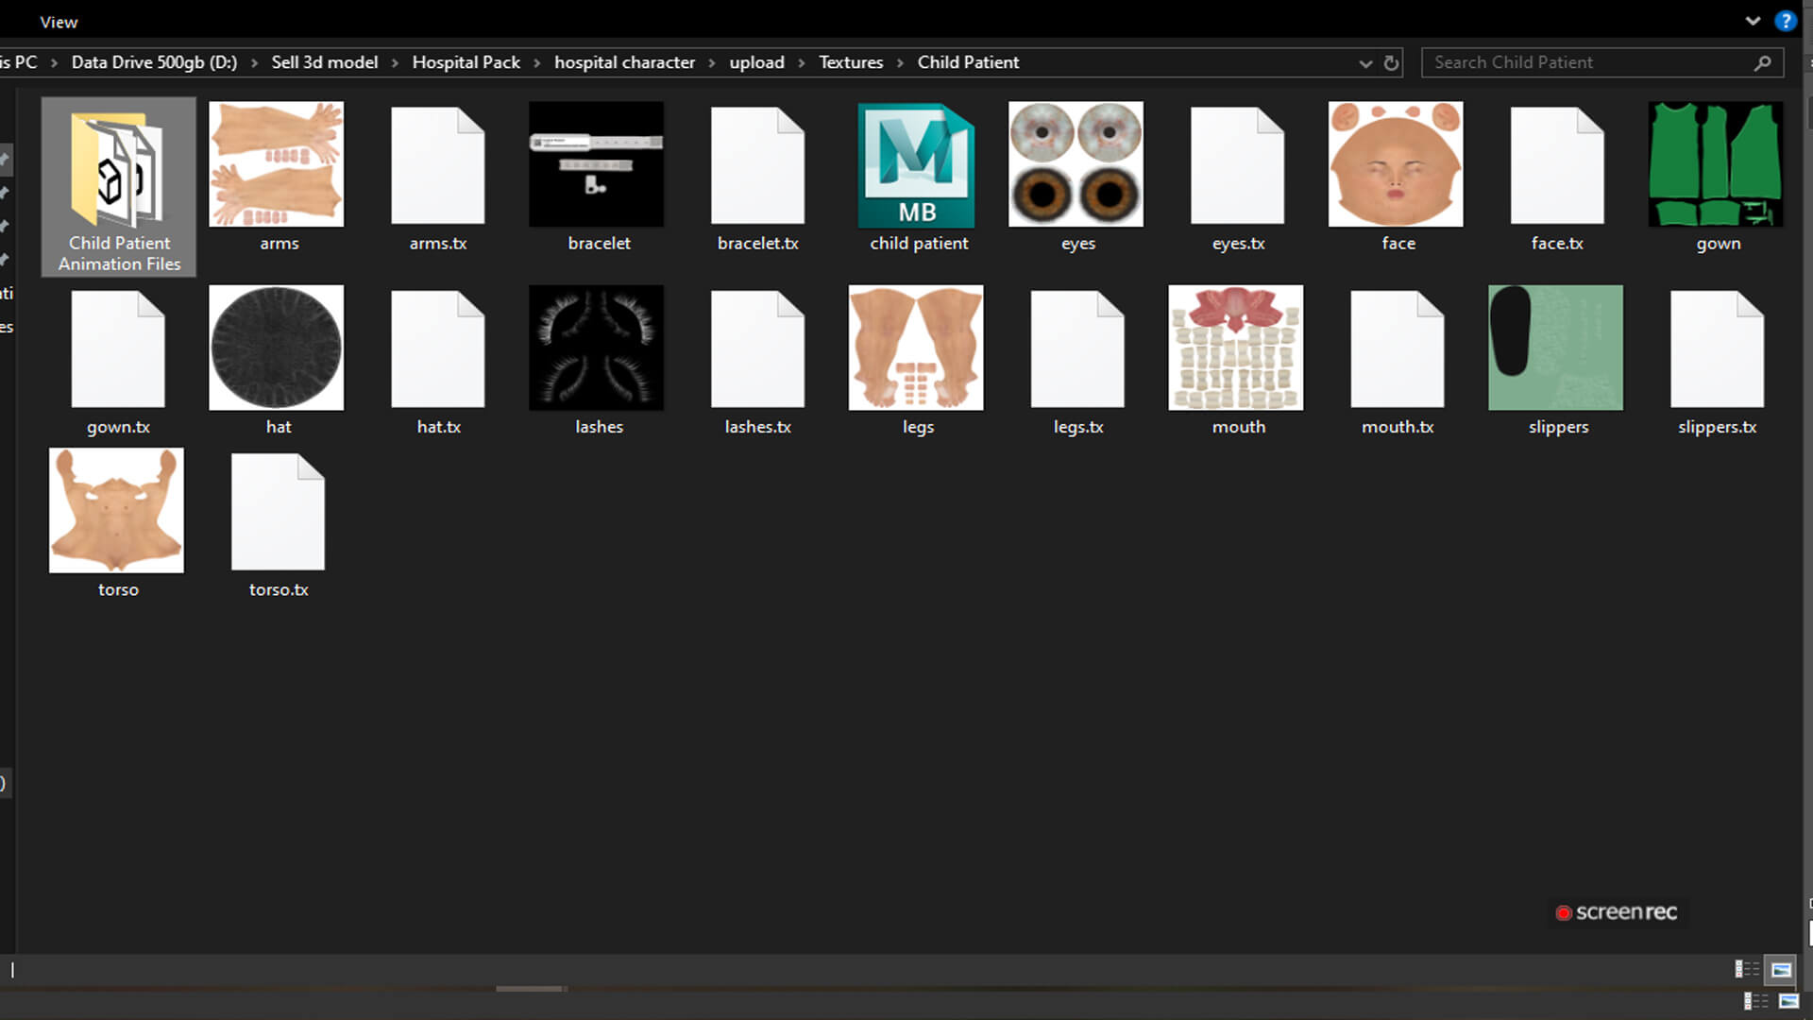
Task: Select the green gown texture thumbnail
Action: [x=1716, y=164]
